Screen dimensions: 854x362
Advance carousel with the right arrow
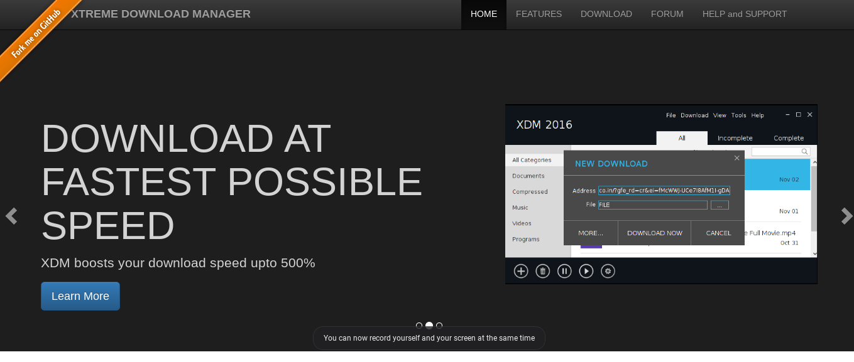click(846, 216)
